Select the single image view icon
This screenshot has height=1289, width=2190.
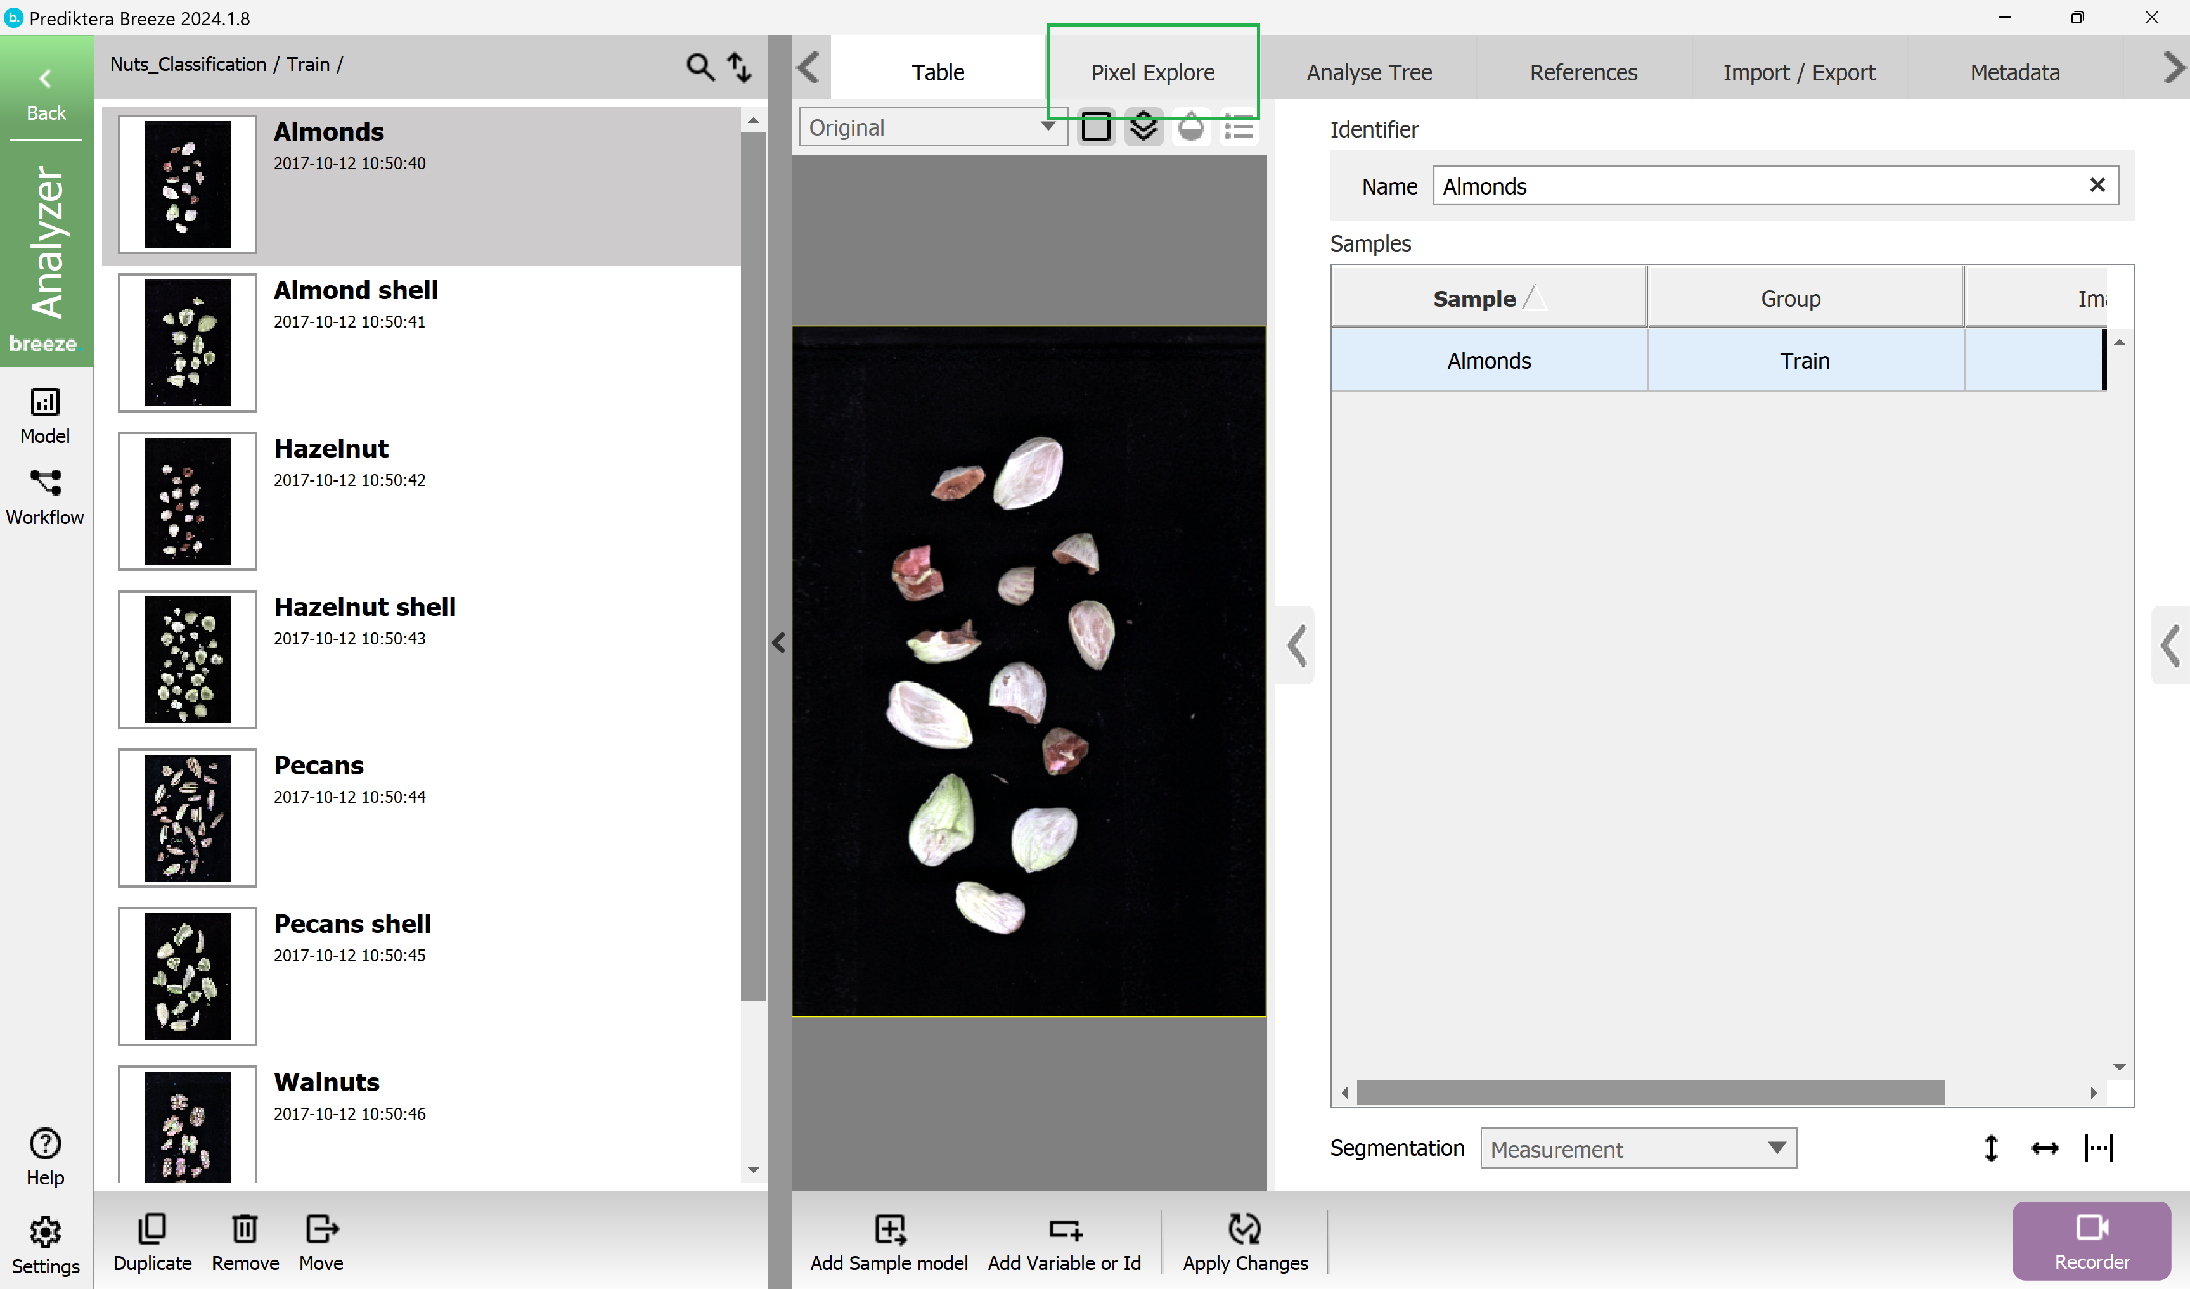[x=1096, y=127]
